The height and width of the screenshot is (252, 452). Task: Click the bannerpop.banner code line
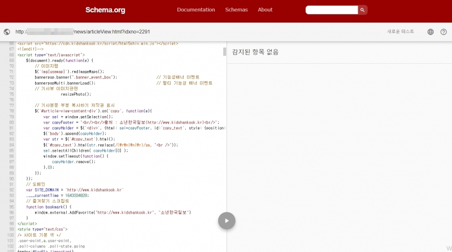(76, 77)
